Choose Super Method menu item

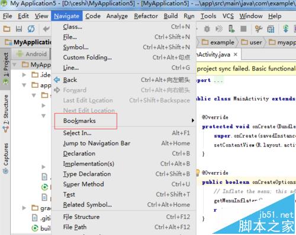click(x=124, y=184)
